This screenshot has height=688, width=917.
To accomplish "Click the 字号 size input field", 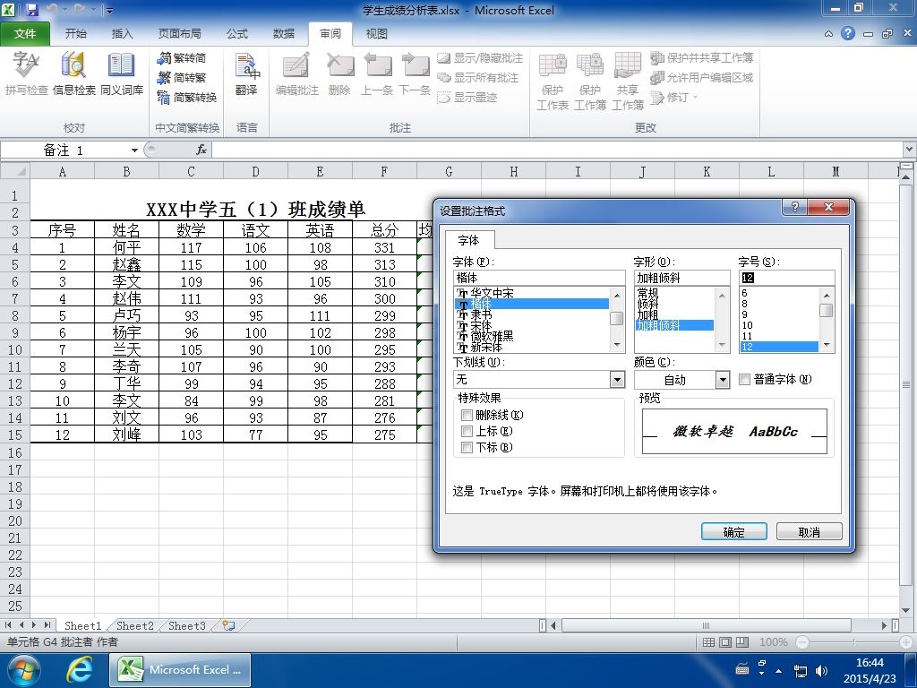I will click(786, 278).
